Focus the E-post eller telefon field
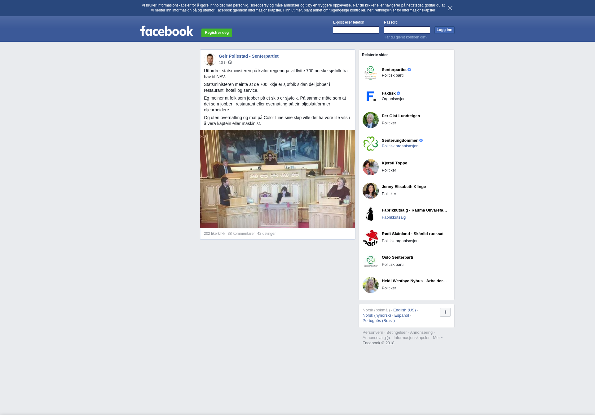 (356, 30)
